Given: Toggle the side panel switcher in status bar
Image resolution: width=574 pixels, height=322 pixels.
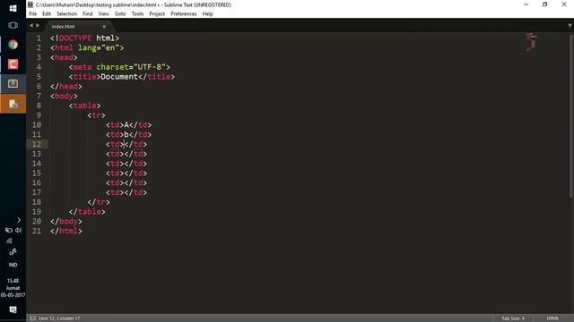Looking at the screenshot, I should coord(32,318).
